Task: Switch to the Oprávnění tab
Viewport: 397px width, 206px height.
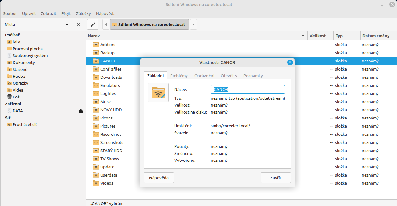Action: [204, 76]
